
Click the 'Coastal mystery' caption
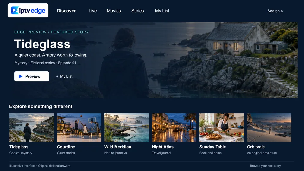click(x=21, y=153)
